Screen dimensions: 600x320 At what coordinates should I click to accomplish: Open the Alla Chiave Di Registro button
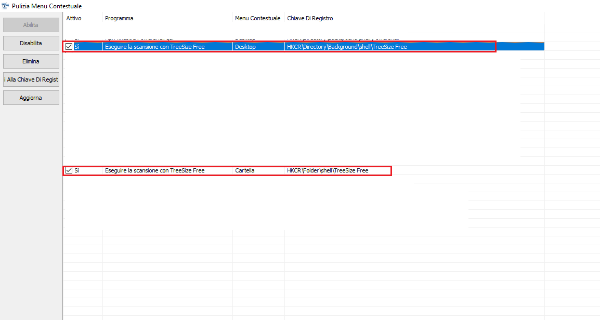coord(31,79)
